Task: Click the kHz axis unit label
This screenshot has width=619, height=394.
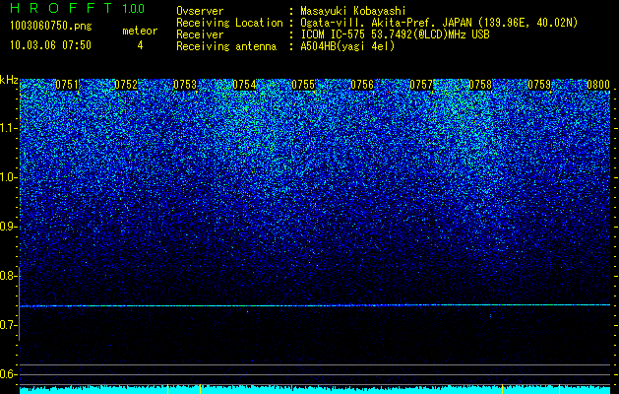Action: 9,80
